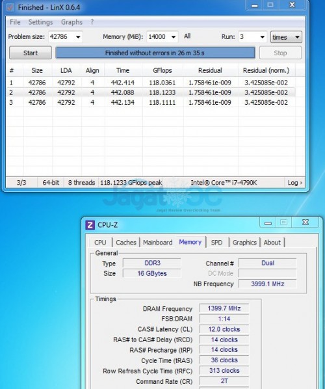Click the 118.0361 GFlops cell

click(162, 83)
